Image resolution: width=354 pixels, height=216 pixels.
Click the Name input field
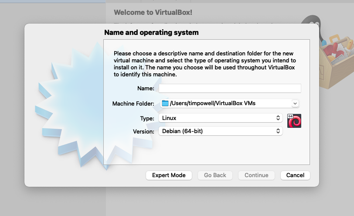(x=230, y=88)
